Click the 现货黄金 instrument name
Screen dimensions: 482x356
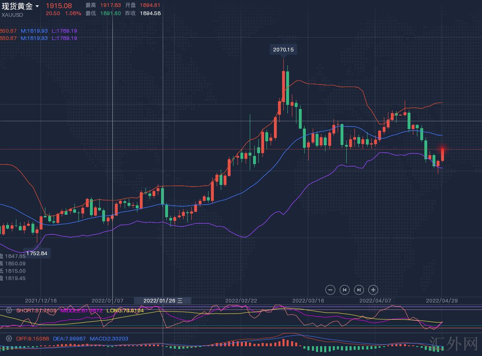[x=17, y=6]
